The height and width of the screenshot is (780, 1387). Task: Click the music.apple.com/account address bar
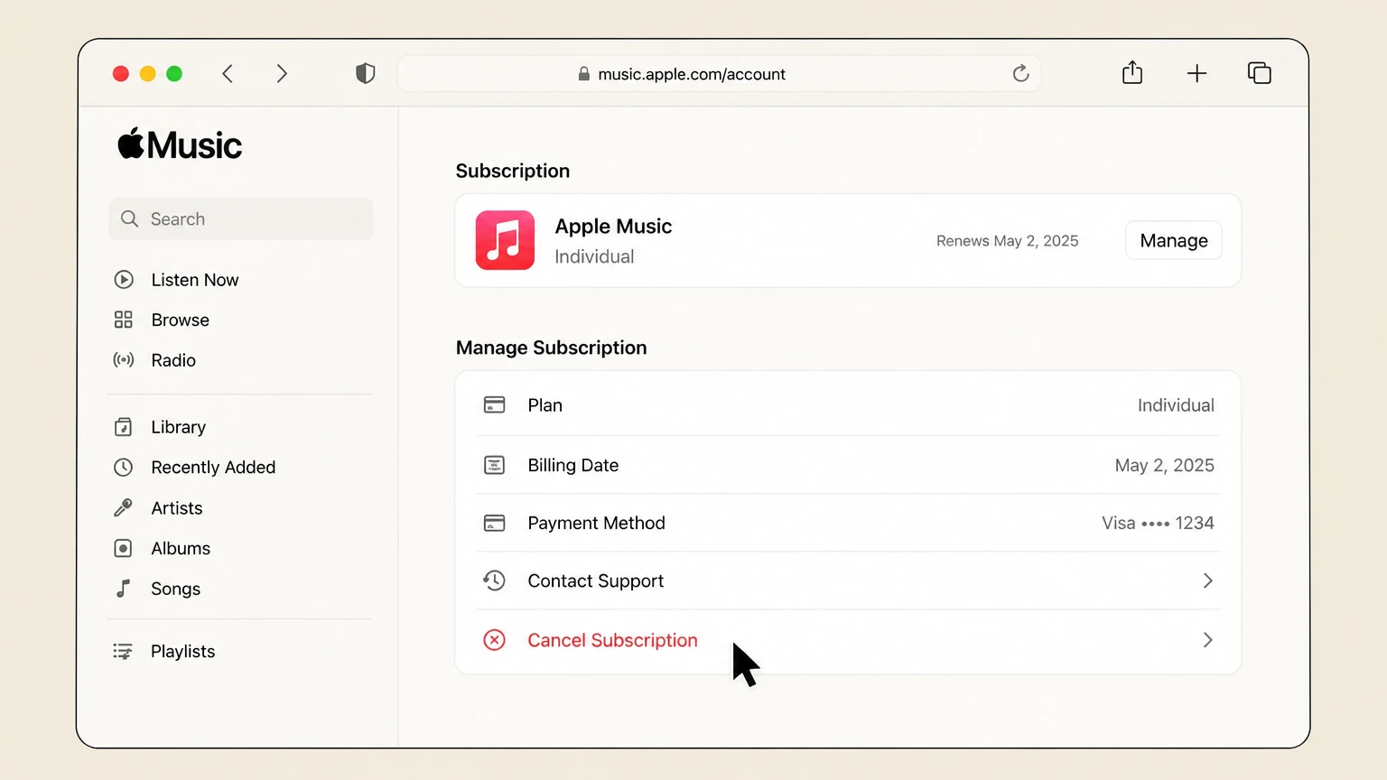point(719,74)
